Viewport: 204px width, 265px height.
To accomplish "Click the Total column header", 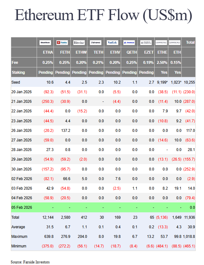I will tap(190, 42).
